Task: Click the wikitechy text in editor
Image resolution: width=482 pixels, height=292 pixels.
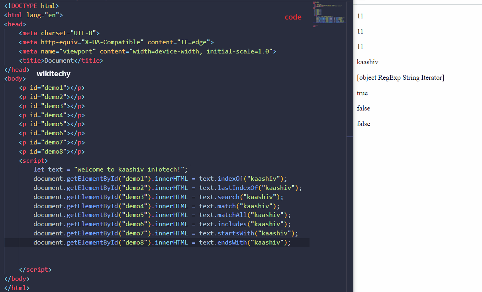Action: (53, 73)
